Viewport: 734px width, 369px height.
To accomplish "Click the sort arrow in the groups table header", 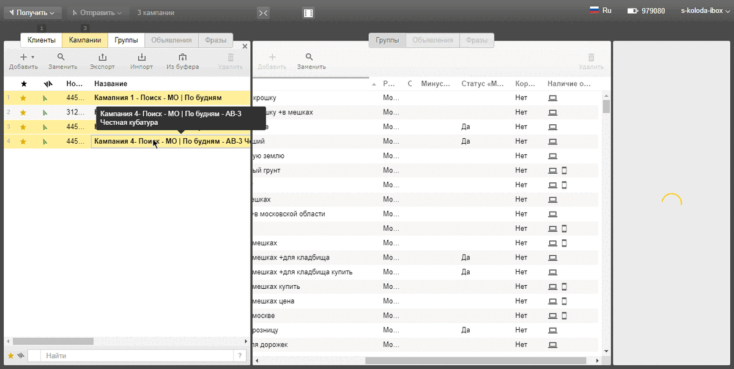I will pos(374,84).
